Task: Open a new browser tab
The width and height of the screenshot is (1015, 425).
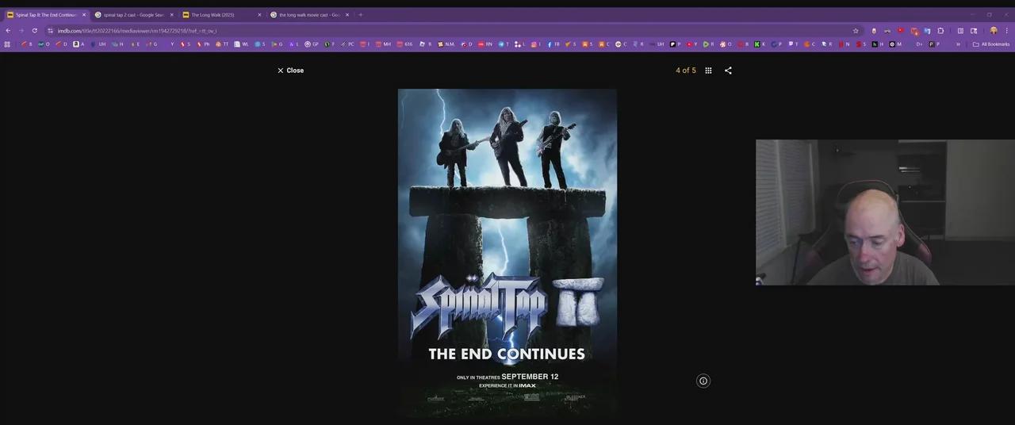Action: pos(361,15)
